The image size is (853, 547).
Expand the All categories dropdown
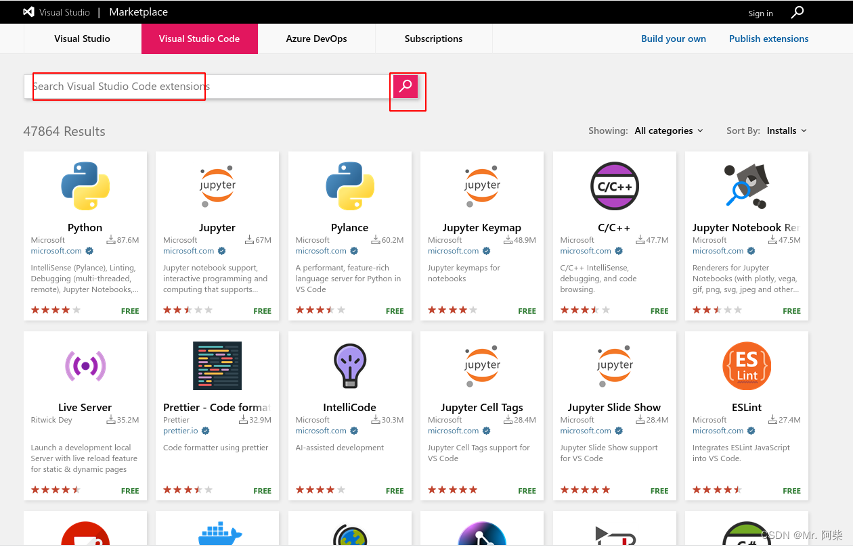tap(669, 130)
